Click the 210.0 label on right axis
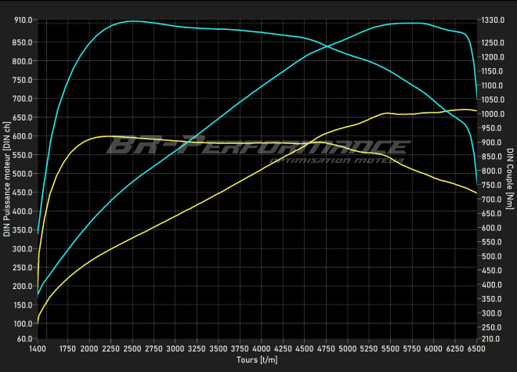This screenshot has width=517, height=372. [493, 339]
